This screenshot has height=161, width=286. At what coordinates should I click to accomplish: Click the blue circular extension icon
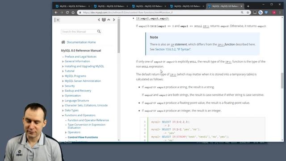[261, 13]
